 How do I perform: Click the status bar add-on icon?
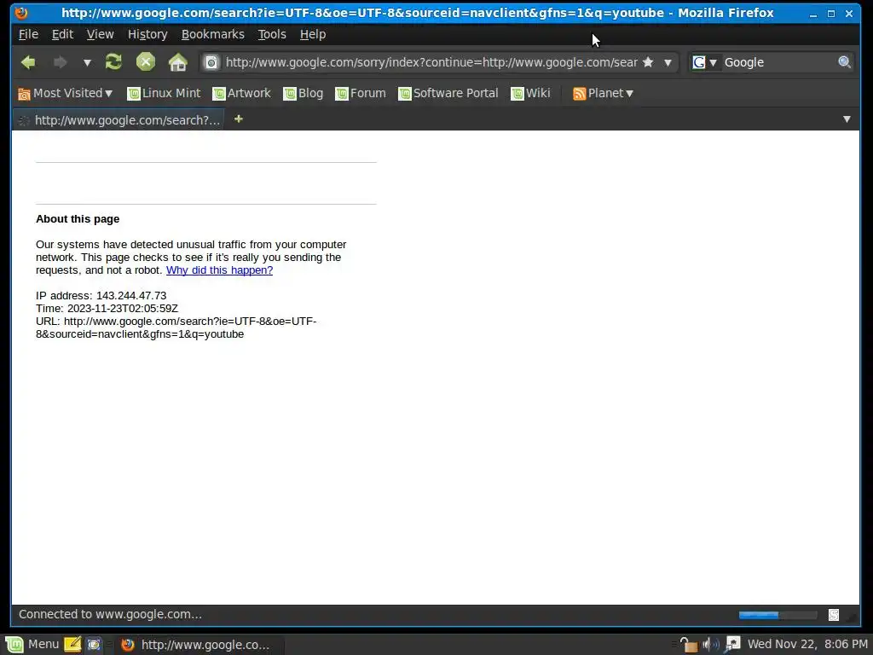(834, 615)
